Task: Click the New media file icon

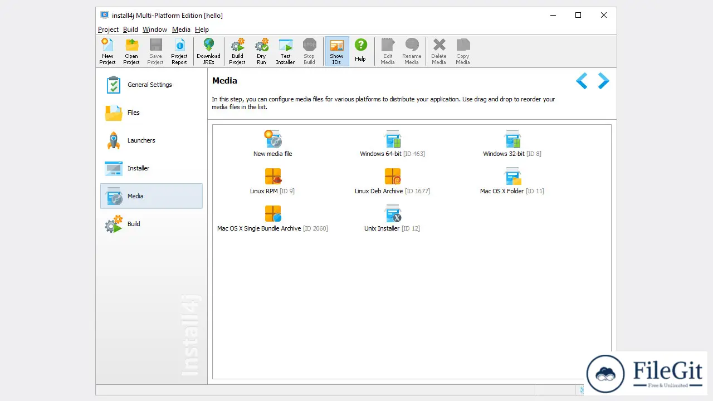Action: (x=273, y=139)
